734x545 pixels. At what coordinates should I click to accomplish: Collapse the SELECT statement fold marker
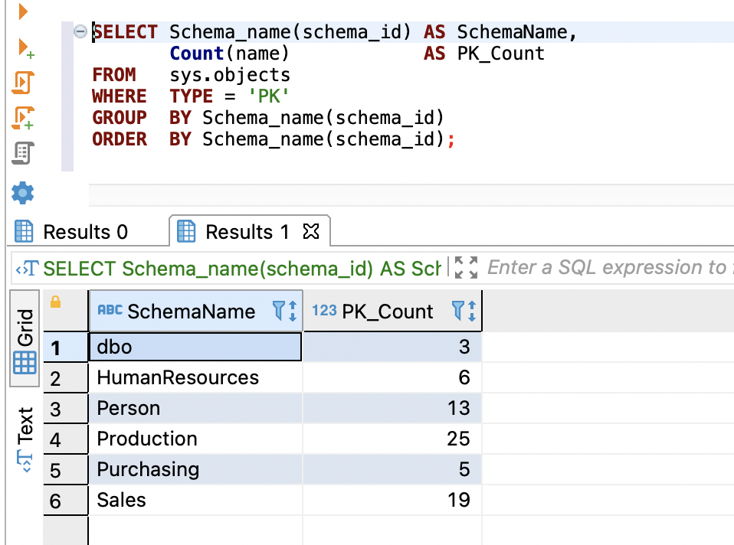point(80,31)
